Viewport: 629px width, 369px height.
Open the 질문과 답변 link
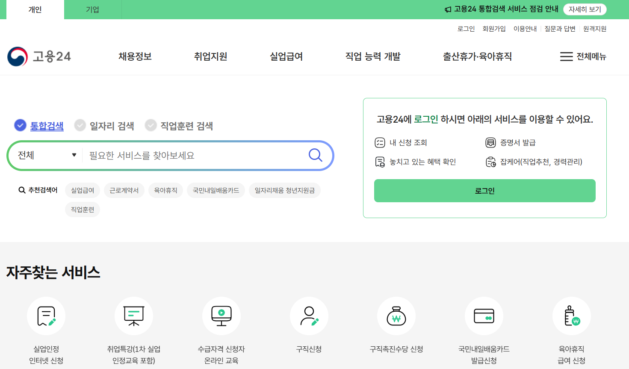(560, 29)
